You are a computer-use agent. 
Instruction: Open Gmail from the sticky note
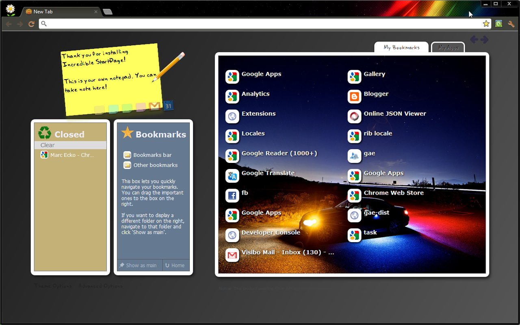(154, 106)
